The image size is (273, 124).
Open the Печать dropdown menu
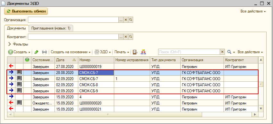[x=122, y=52]
